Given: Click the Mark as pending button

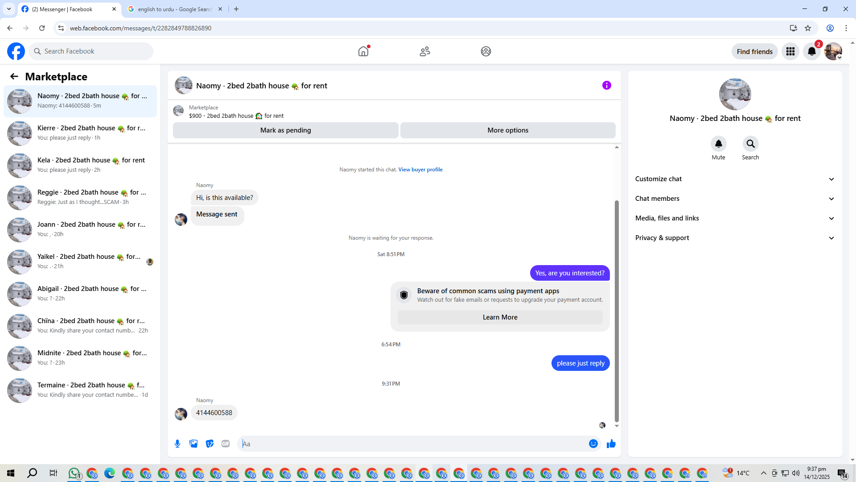Looking at the screenshot, I should (x=285, y=130).
